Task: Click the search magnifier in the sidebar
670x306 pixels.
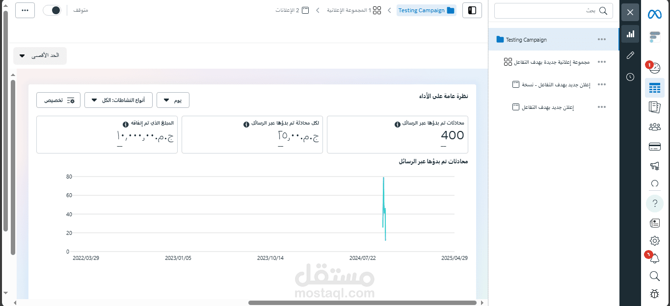Action: pyautogui.click(x=655, y=276)
